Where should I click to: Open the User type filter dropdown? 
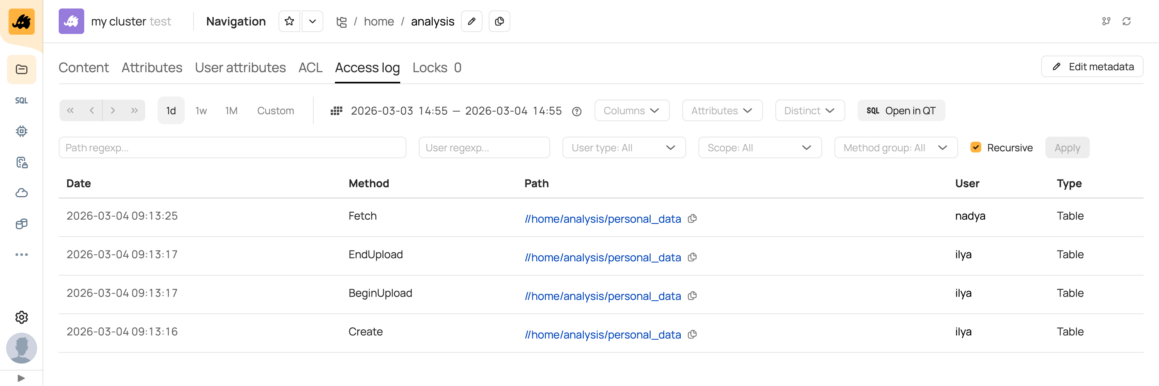click(624, 147)
